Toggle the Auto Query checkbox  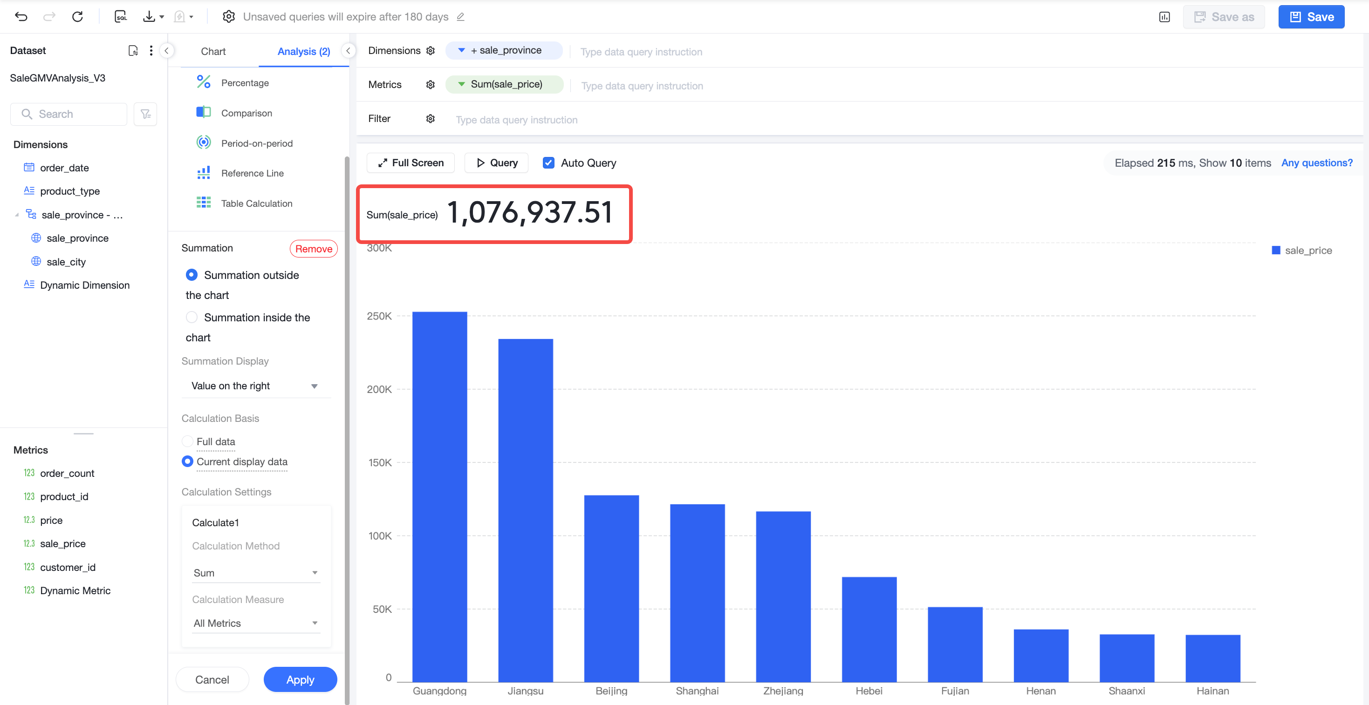(x=548, y=163)
